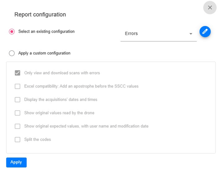Viewport: 220px width, 169px height.
Task: Uncheck Only view and download scans with errors
Action: (x=18, y=73)
